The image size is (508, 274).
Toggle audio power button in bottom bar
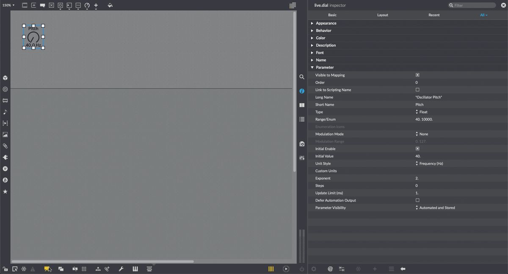[302, 269]
